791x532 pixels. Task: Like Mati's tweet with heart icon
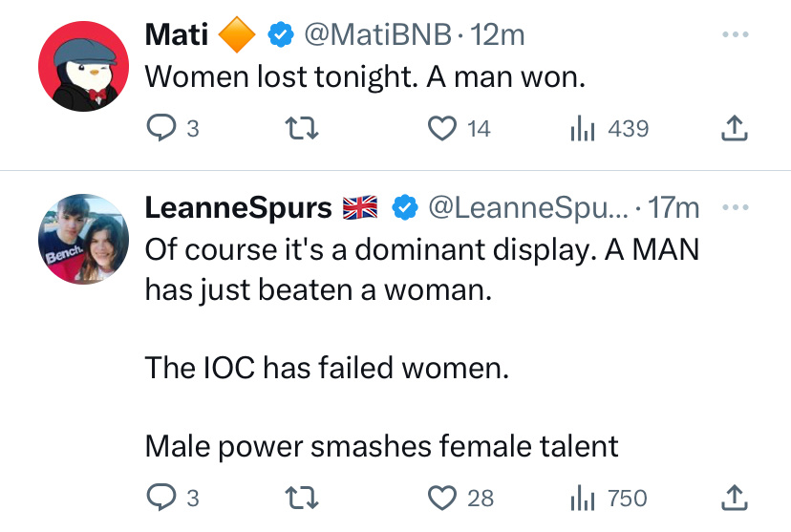point(440,128)
